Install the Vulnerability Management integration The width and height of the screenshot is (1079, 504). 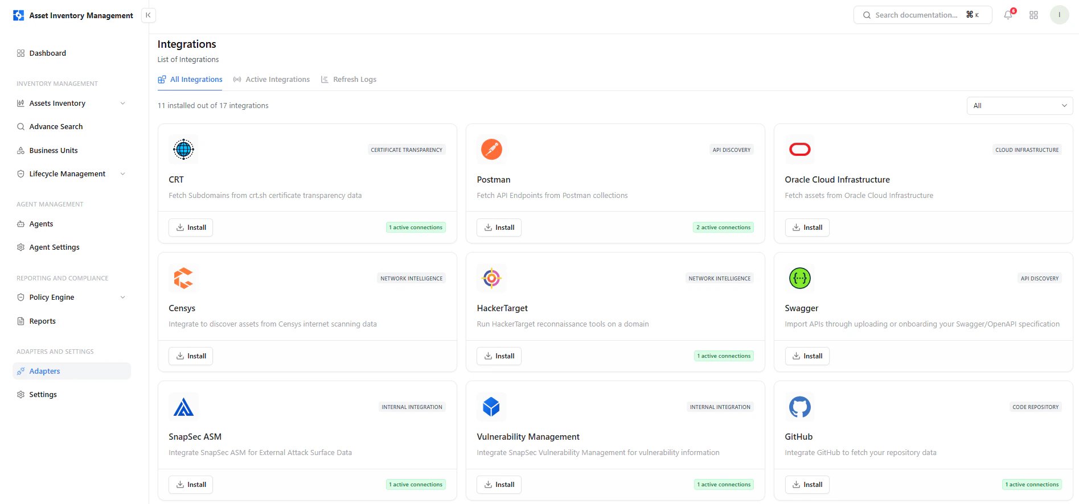pyautogui.click(x=499, y=485)
